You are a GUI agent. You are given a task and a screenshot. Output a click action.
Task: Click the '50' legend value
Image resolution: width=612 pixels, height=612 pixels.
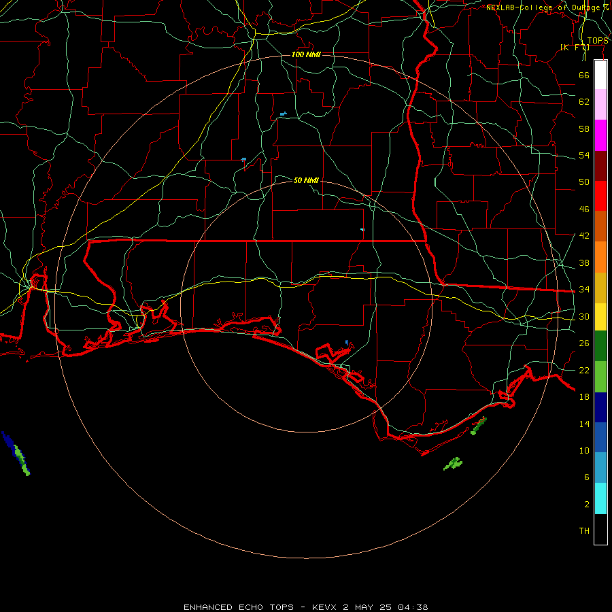point(584,182)
